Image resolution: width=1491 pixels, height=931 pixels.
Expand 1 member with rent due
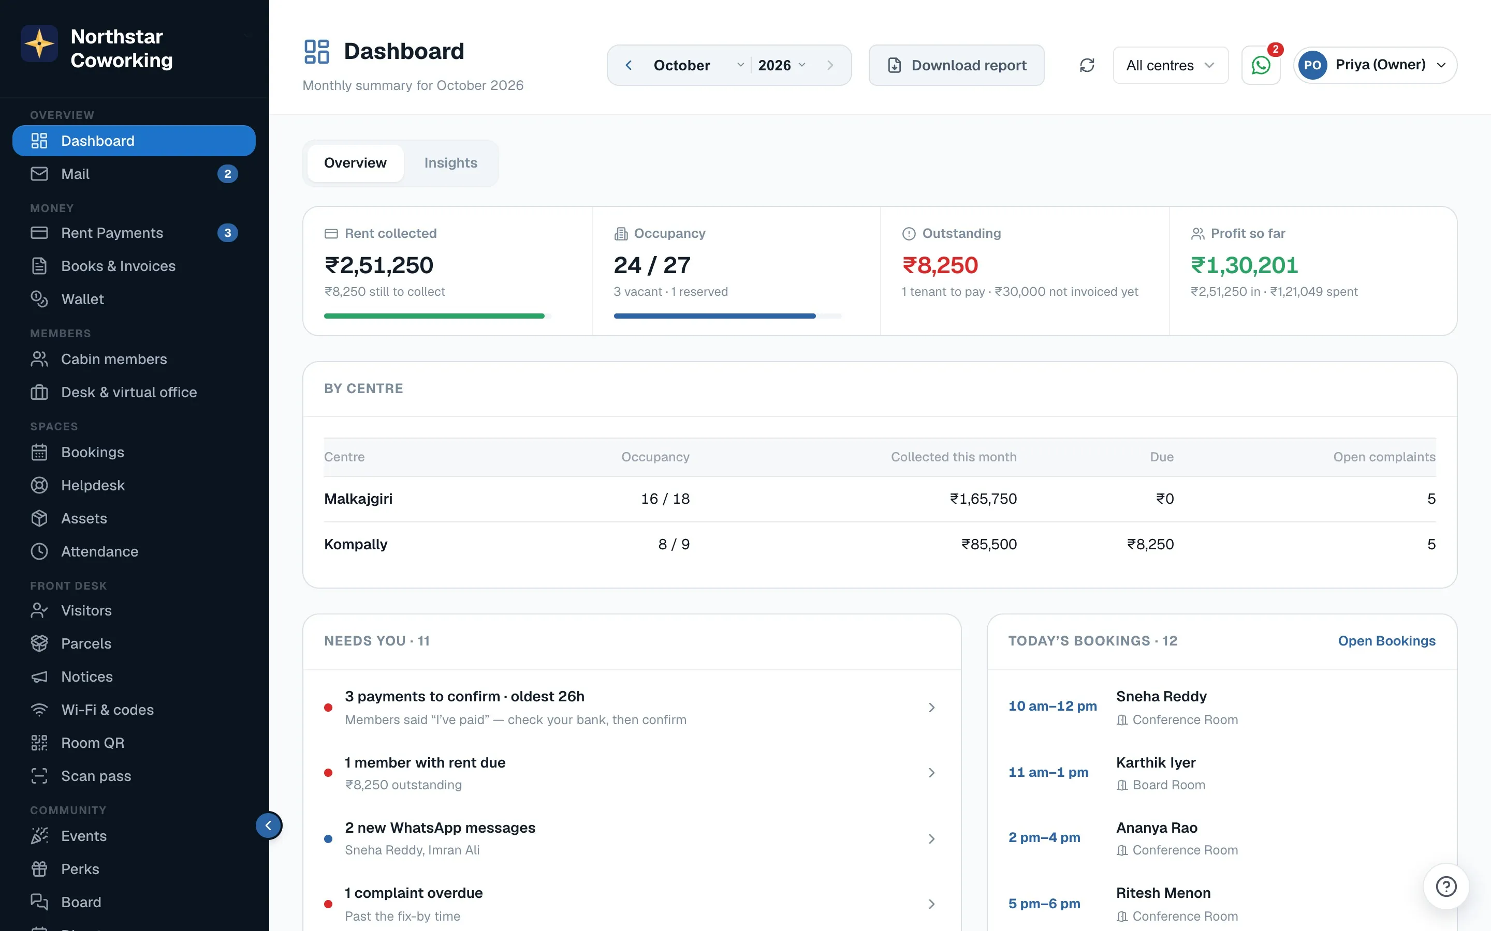point(632,773)
